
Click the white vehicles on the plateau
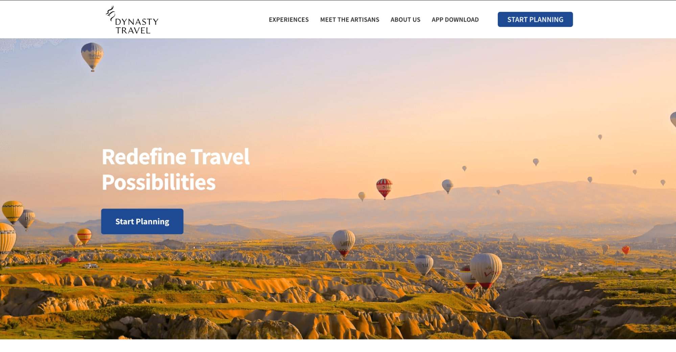(x=91, y=266)
